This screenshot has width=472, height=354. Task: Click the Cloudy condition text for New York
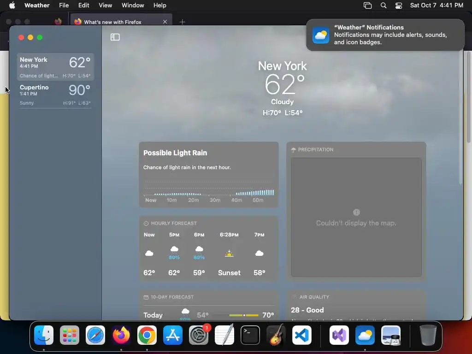click(x=283, y=102)
